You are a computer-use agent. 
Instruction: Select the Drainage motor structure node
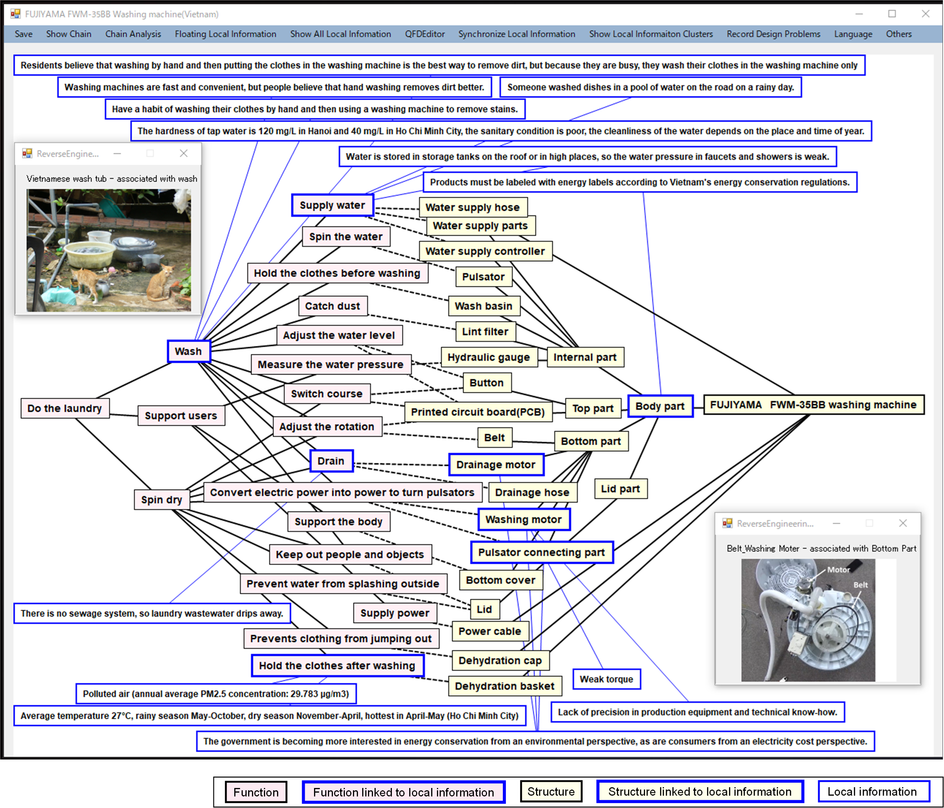click(x=496, y=464)
